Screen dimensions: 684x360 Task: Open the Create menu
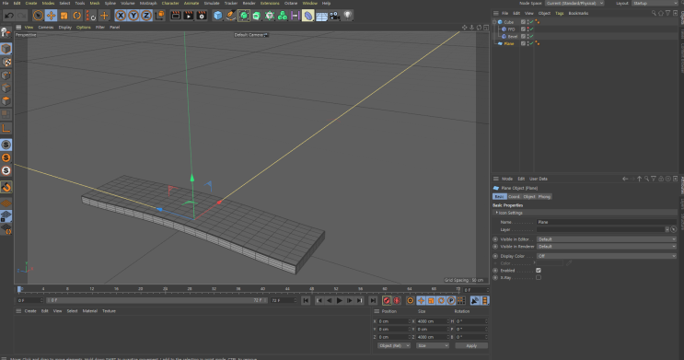pos(31,3)
